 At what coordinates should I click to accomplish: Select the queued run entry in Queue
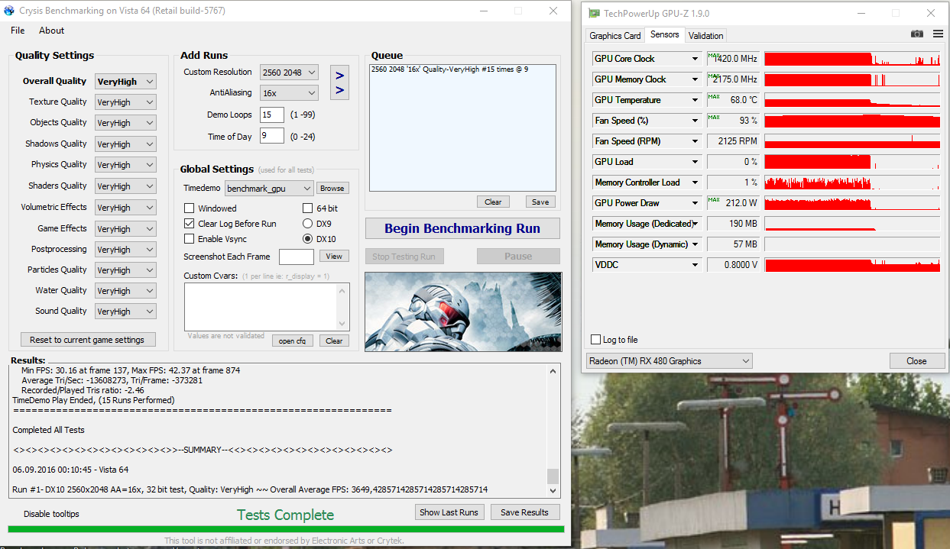(x=449, y=69)
